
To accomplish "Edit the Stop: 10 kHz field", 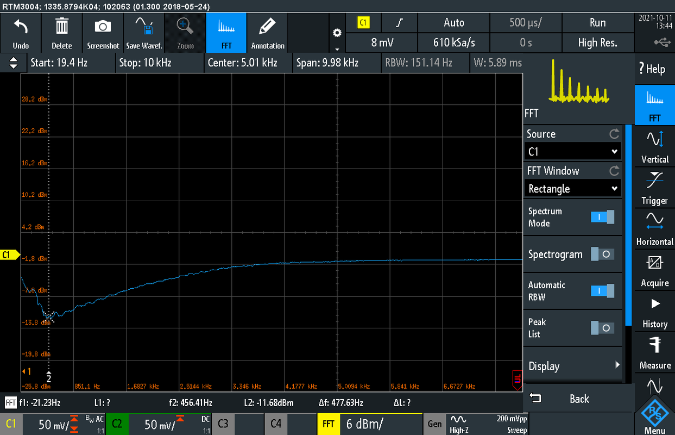I will coord(159,63).
